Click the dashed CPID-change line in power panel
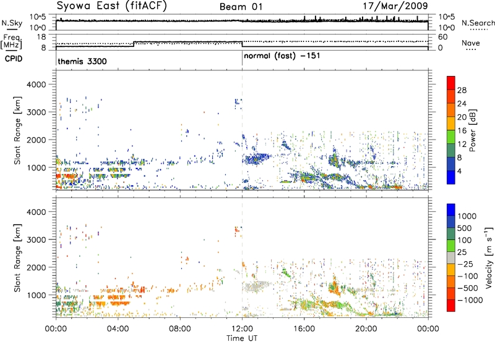The height and width of the screenshot is (342, 495). click(x=242, y=130)
